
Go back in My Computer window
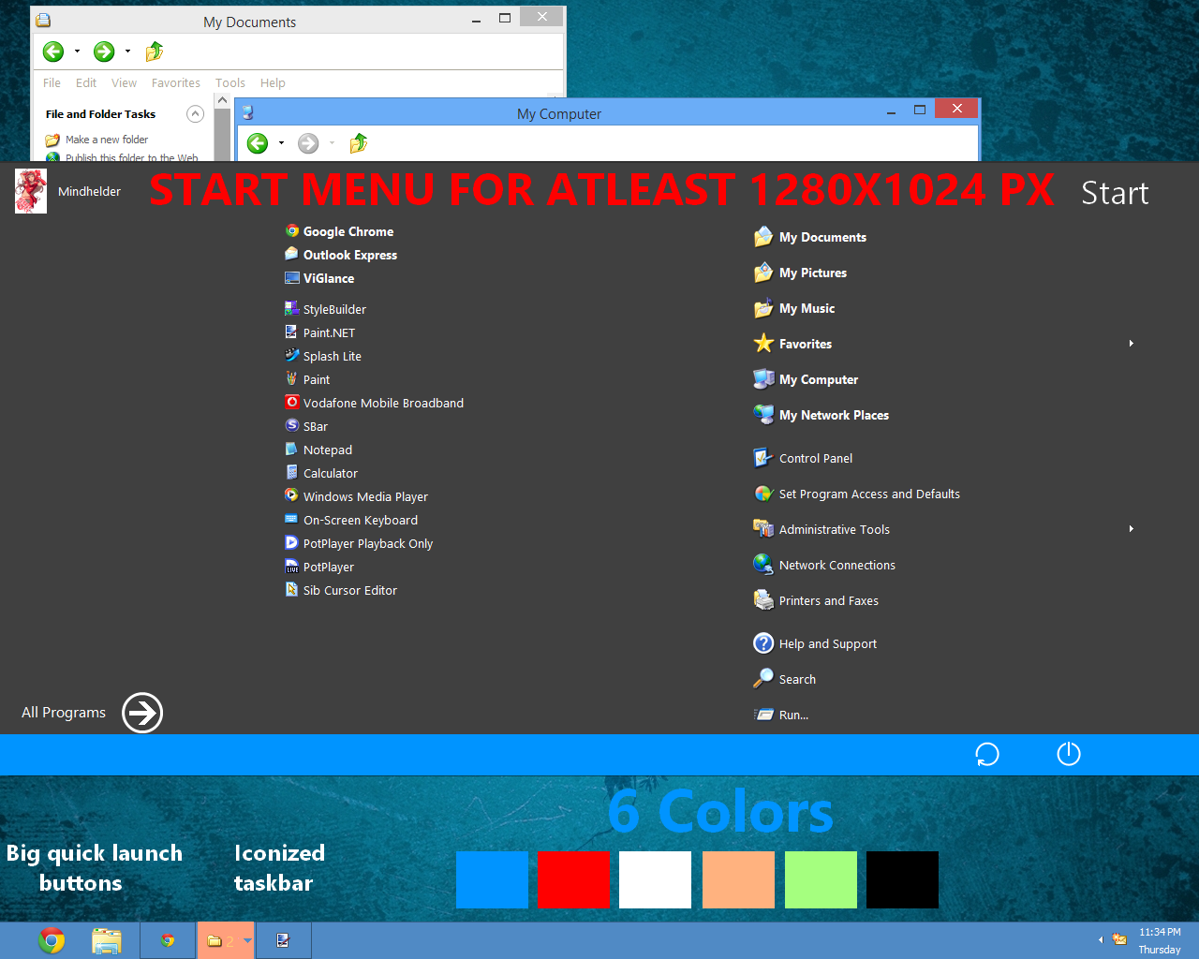(258, 143)
